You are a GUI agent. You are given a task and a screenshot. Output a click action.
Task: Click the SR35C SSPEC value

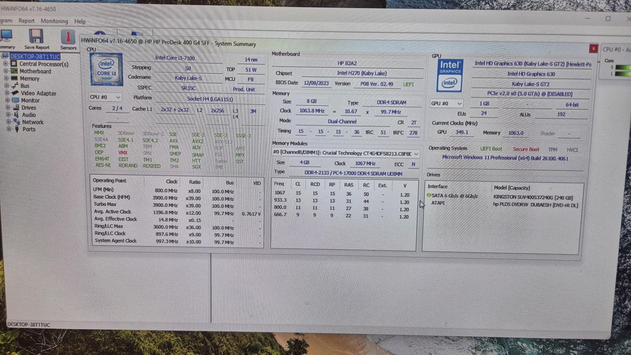[188, 88]
